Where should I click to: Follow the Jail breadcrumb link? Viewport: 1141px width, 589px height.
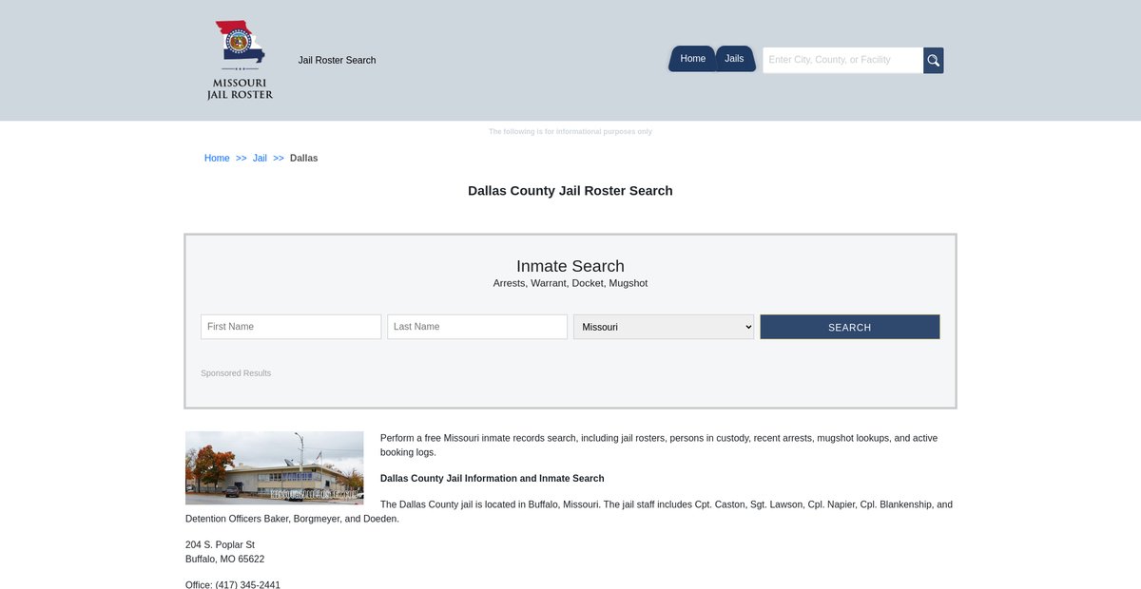[x=260, y=159]
